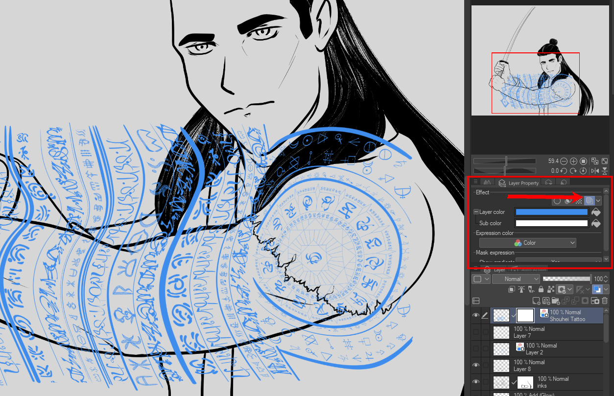614x396 pixels.
Task: Create a new vector layer
Action: [x=546, y=301]
